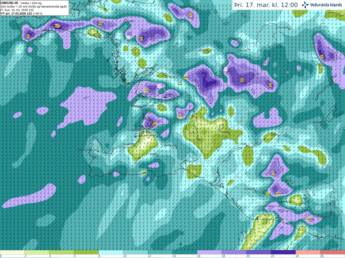Click the Veðurstofa Íslands logo
This screenshot has width=345, height=258.
click(x=322, y=5)
